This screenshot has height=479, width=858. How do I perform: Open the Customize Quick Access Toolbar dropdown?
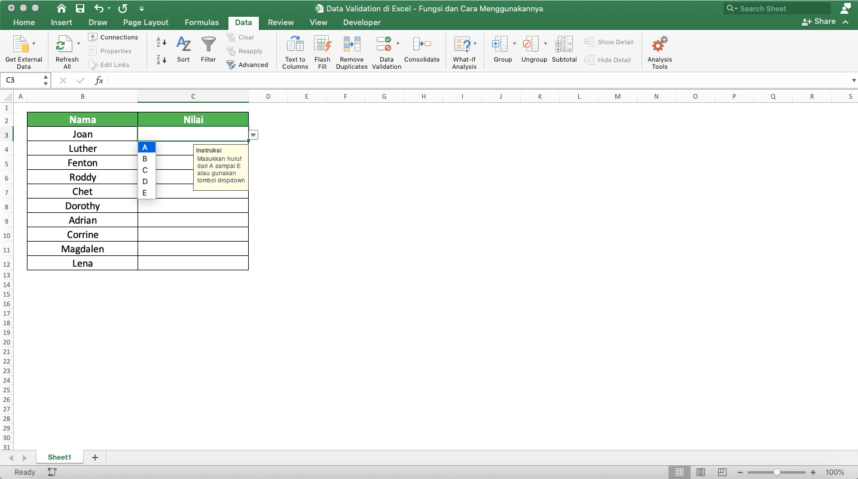[141, 9]
